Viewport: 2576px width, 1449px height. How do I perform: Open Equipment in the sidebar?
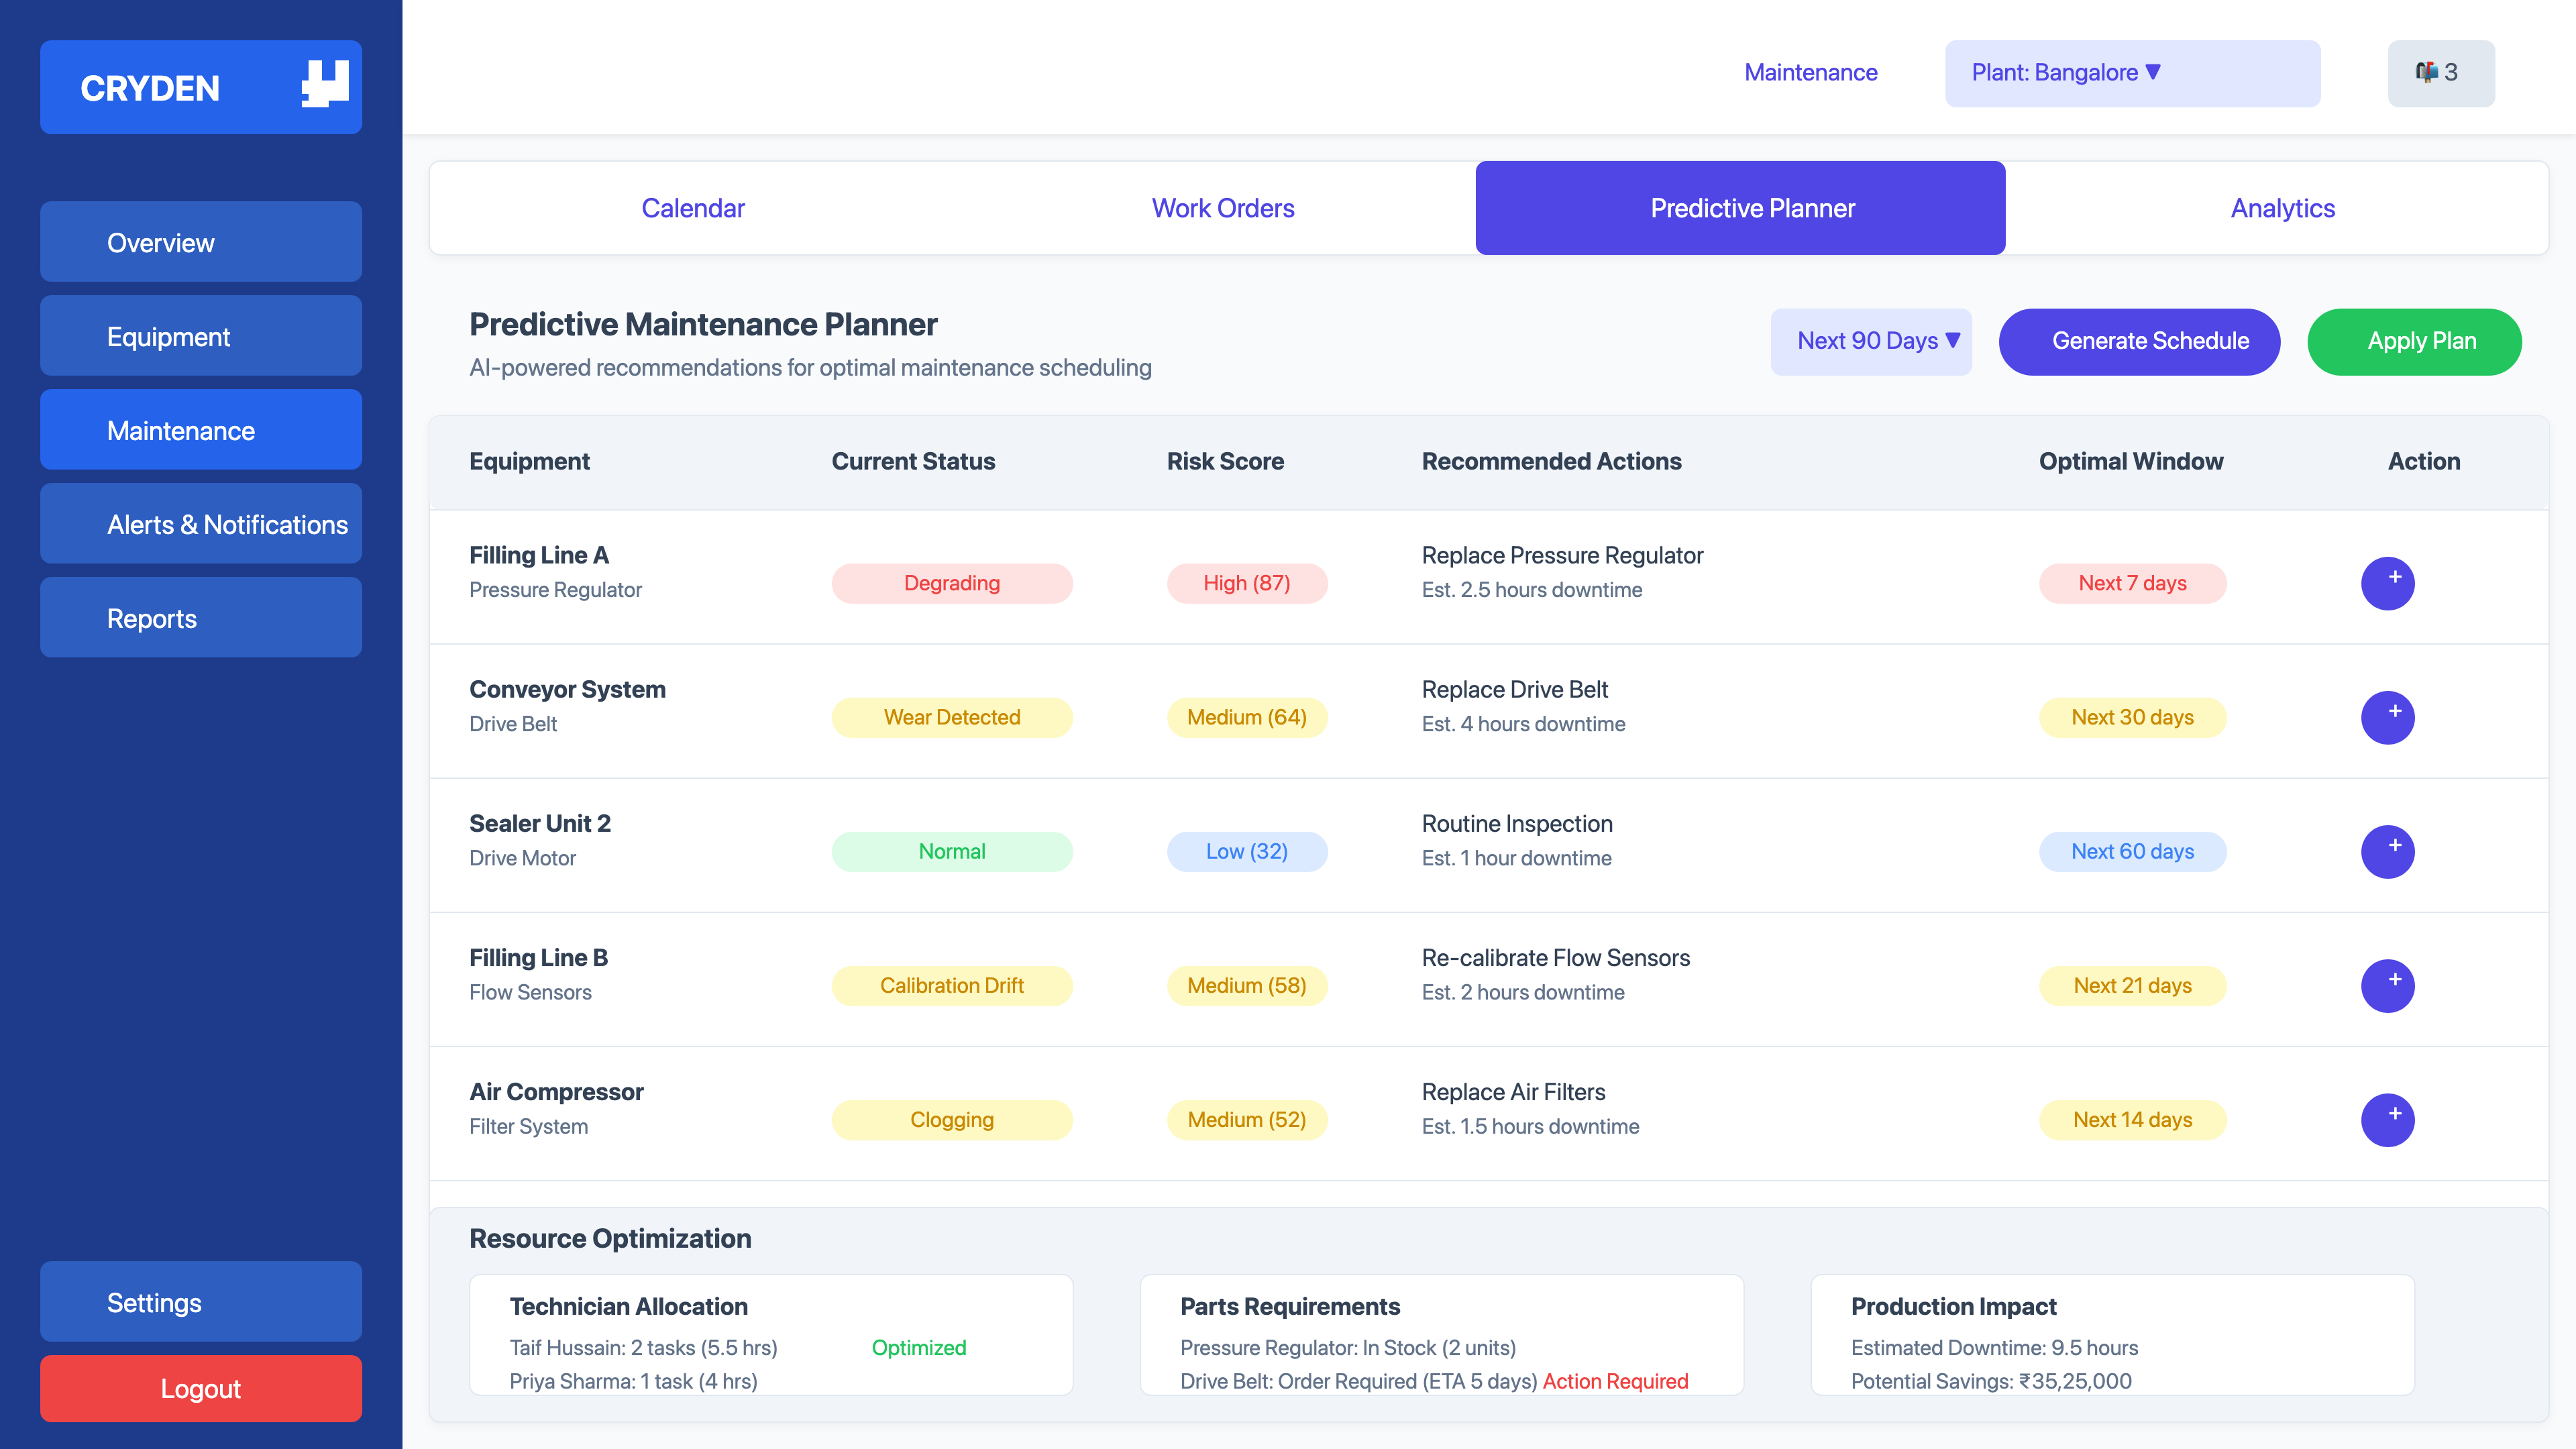pyautogui.click(x=201, y=336)
